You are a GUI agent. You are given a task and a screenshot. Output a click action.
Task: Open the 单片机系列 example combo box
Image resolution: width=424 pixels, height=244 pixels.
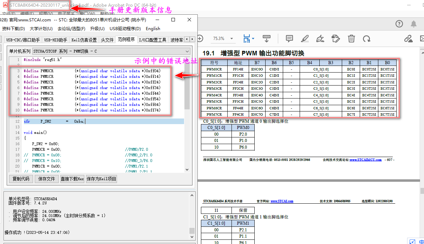click(112, 51)
